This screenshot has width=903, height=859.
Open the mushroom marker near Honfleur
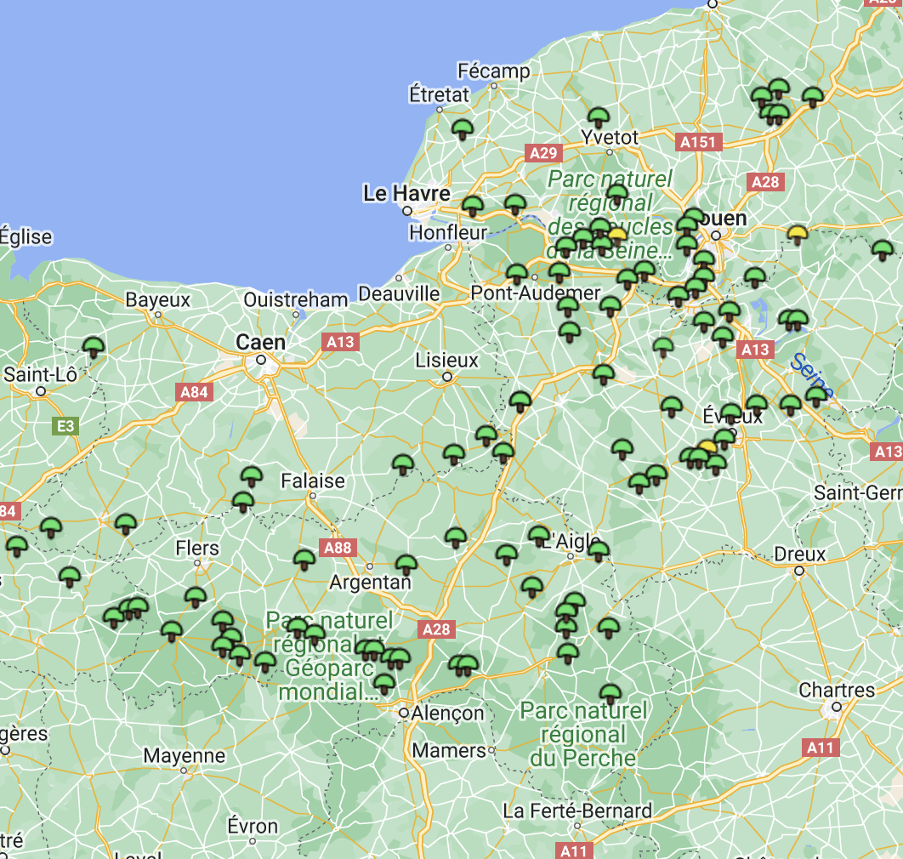click(x=474, y=205)
